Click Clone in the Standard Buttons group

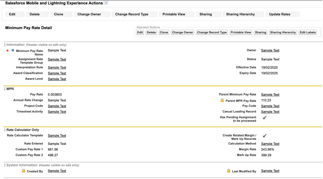[164, 32]
